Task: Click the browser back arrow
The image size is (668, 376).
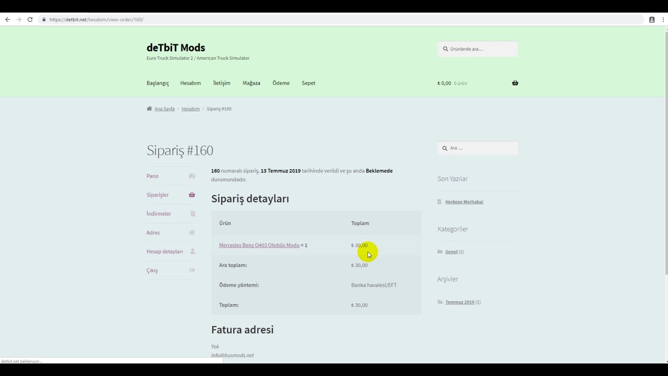Action: pyautogui.click(x=7, y=19)
